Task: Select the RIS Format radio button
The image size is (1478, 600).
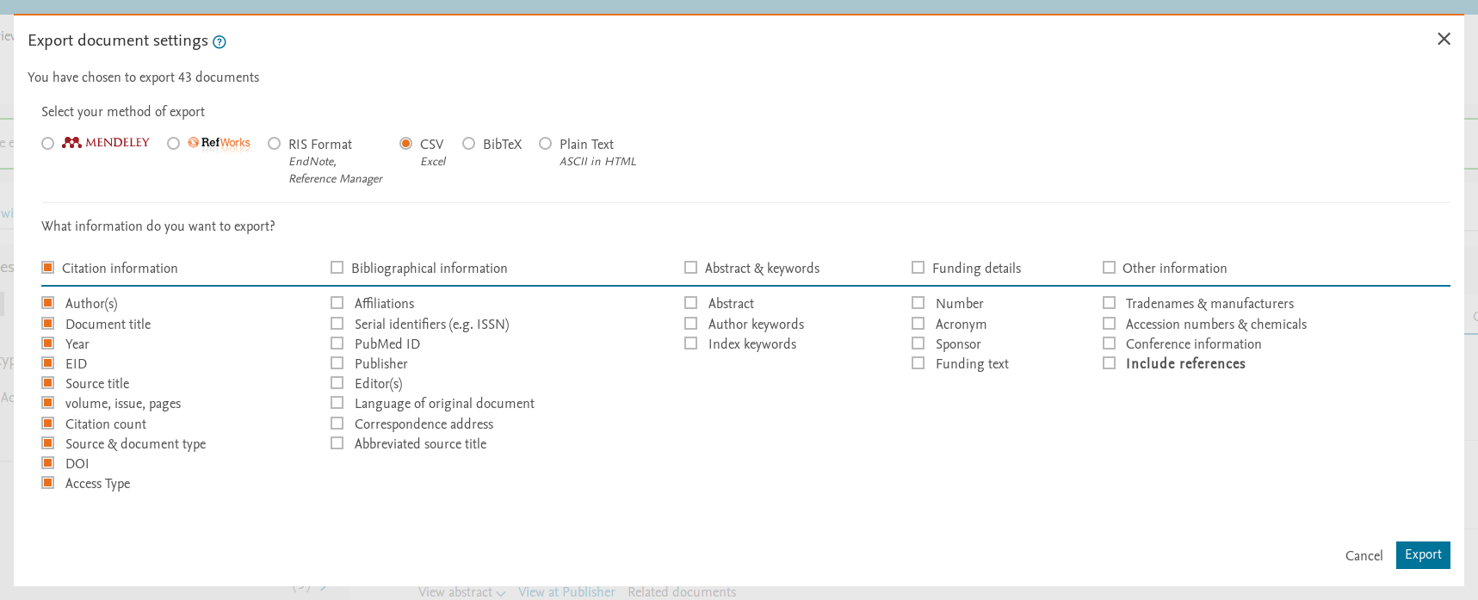Action: 275,144
